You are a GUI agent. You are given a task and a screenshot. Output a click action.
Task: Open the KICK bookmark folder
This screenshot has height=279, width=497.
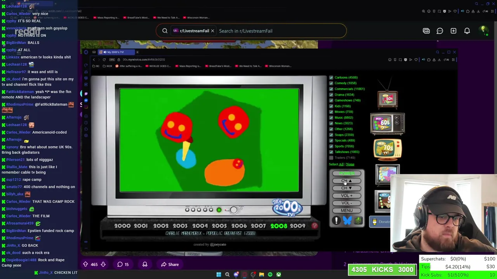pos(107,66)
